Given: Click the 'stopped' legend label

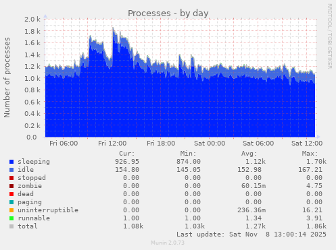Looking at the screenshot, I should (x=32, y=178).
